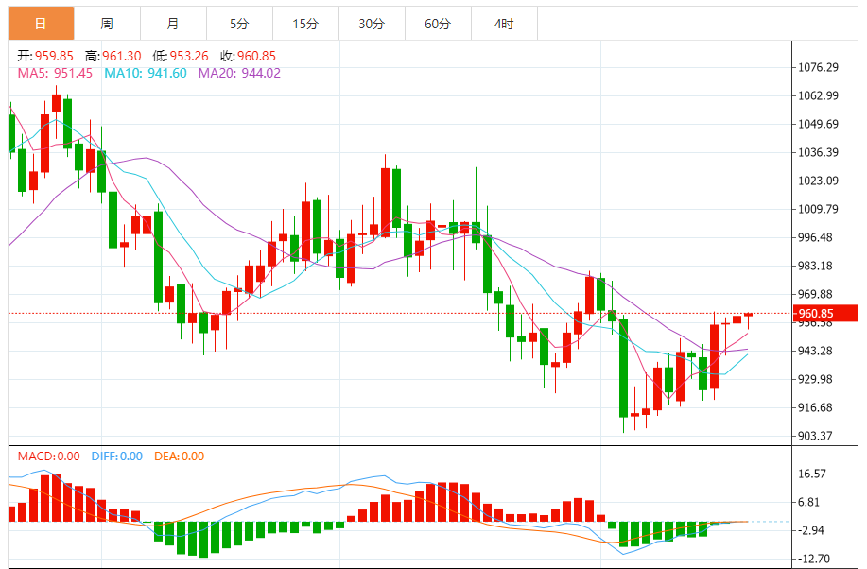Open the 15分 interval tab
The image size is (867, 569).
[x=305, y=24]
